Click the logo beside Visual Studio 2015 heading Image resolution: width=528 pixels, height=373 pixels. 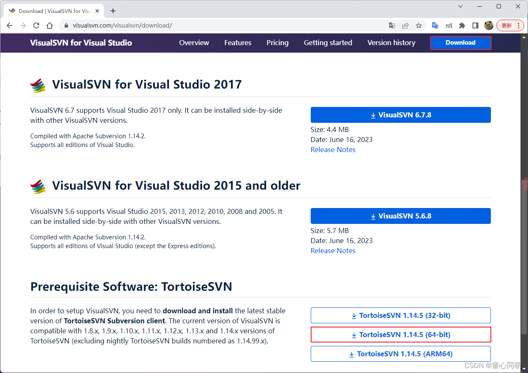coord(38,186)
